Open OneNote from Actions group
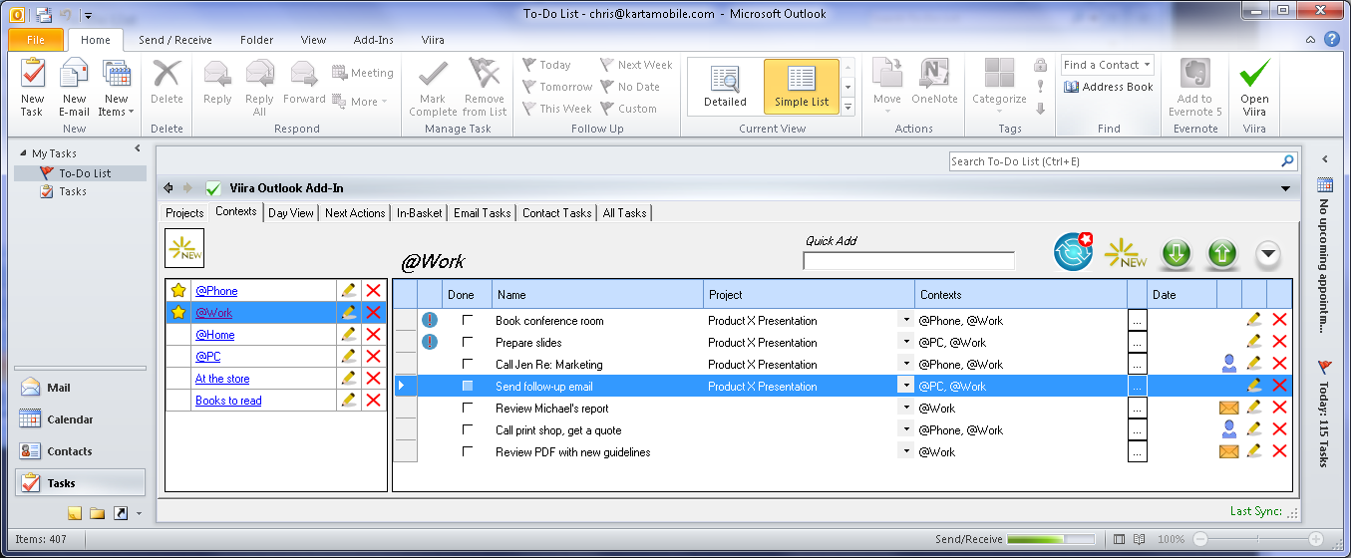Screen dimensions: 1351x558 (934, 83)
